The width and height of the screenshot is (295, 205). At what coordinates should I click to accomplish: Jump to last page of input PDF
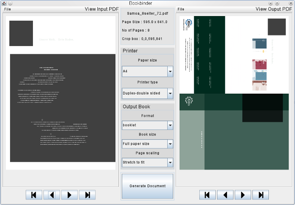(87, 195)
